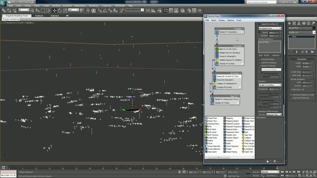Viewport: 317px width, 178px height.
Task: Toggle the Speed checkbox in Speed By Surface
Action: pyautogui.click(x=260, y=32)
